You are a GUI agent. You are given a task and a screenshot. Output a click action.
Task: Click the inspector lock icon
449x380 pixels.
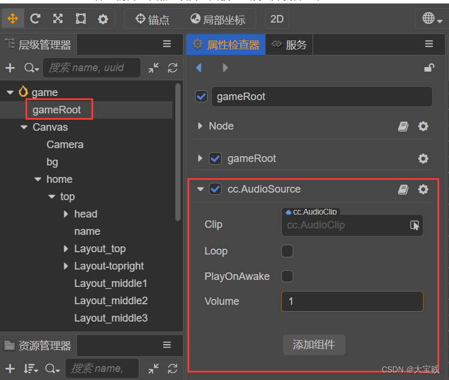pos(429,68)
